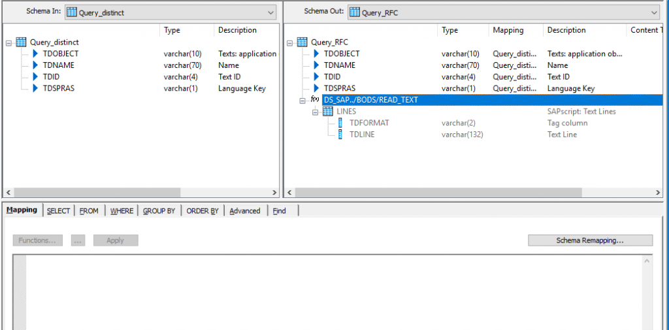Click the Schema In horizontal scrollbar
Image resolution: width=669 pixels, height=330 pixels.
pyautogui.click(x=141, y=193)
